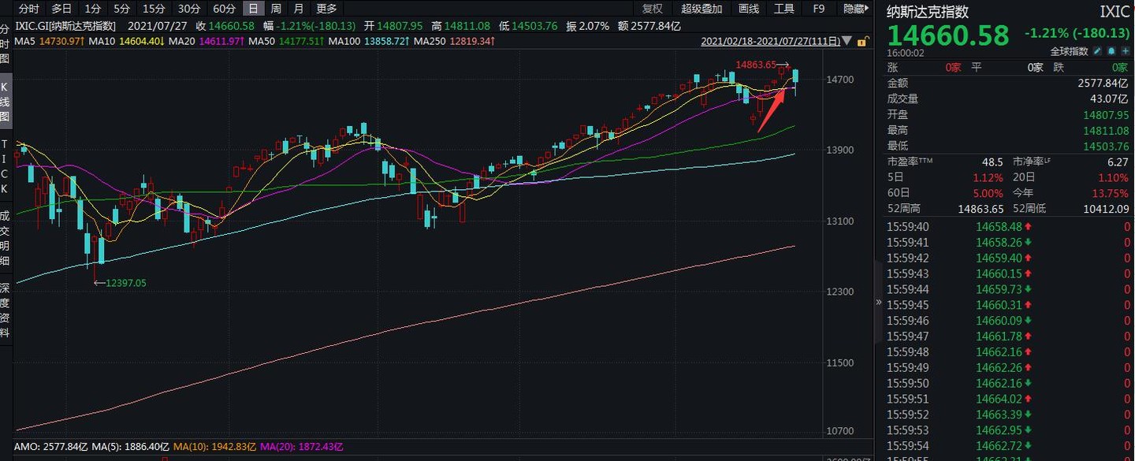This screenshot has width=1135, height=461.
Task: Click the bell alert icon
Action: pyautogui.click(x=1111, y=51)
